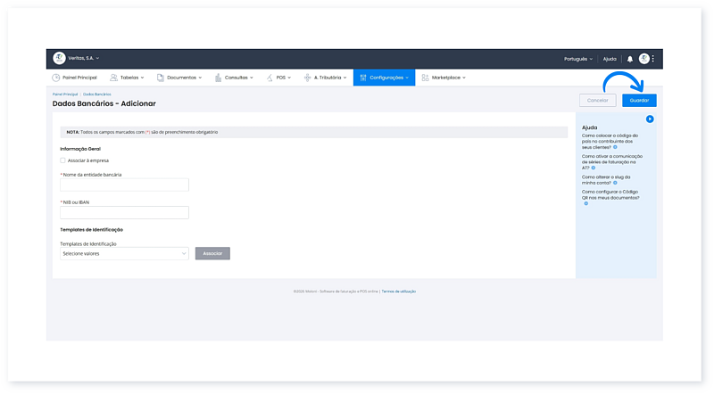The width and height of the screenshot is (714, 394).
Task: Expand the Selecione valores dropdown
Action: pyautogui.click(x=124, y=253)
